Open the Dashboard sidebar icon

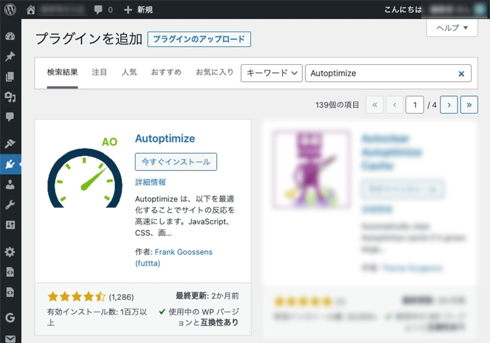click(x=10, y=36)
